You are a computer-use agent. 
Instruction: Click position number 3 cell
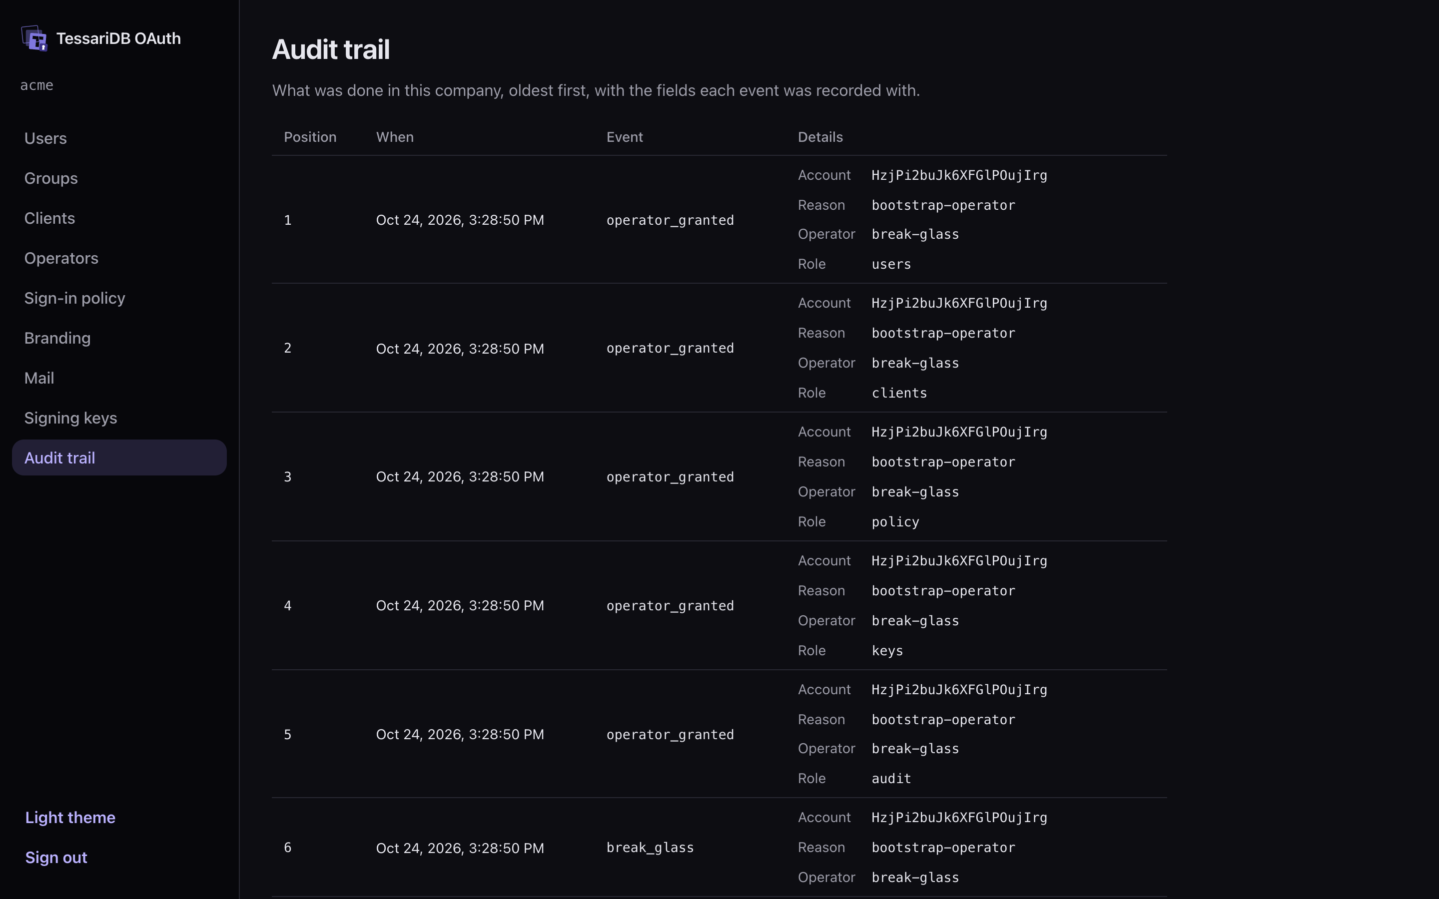coord(288,477)
